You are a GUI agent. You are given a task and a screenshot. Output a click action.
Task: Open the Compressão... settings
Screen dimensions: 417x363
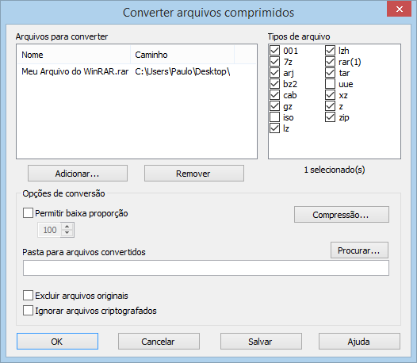342,214
